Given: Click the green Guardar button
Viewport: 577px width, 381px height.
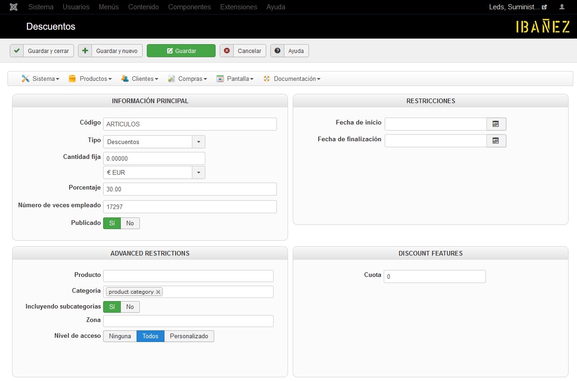Looking at the screenshot, I should [x=181, y=51].
